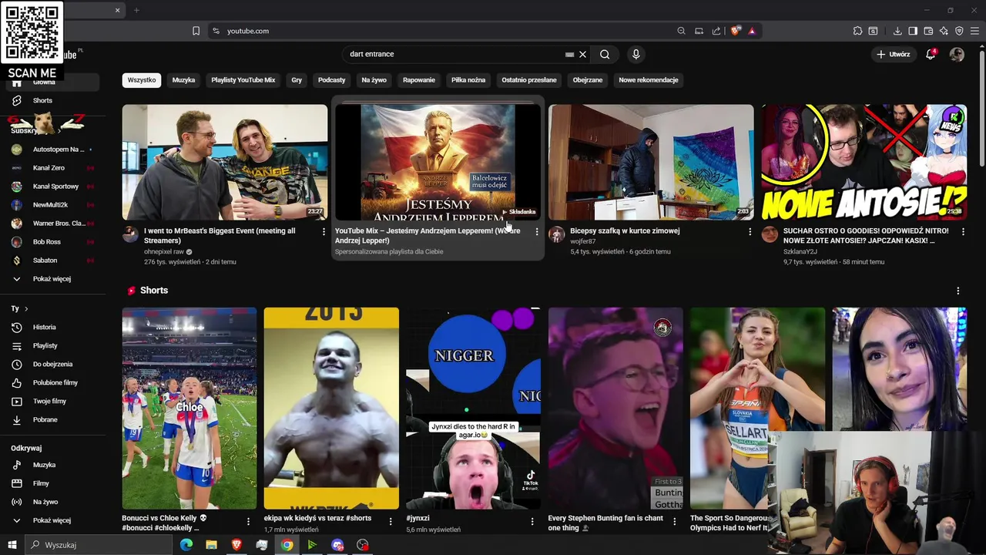The image size is (986, 555).
Task: Select the Piłka nożna filter chip
Action: coord(468,80)
